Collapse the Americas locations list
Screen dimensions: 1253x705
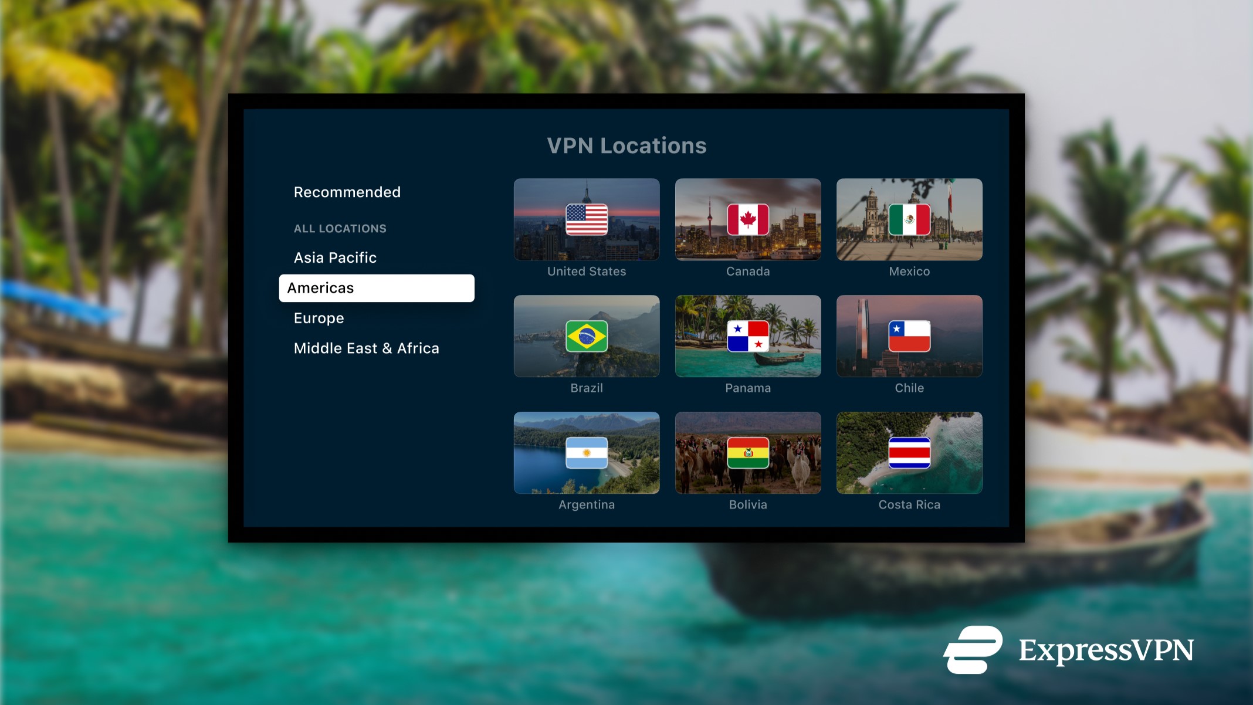(377, 287)
